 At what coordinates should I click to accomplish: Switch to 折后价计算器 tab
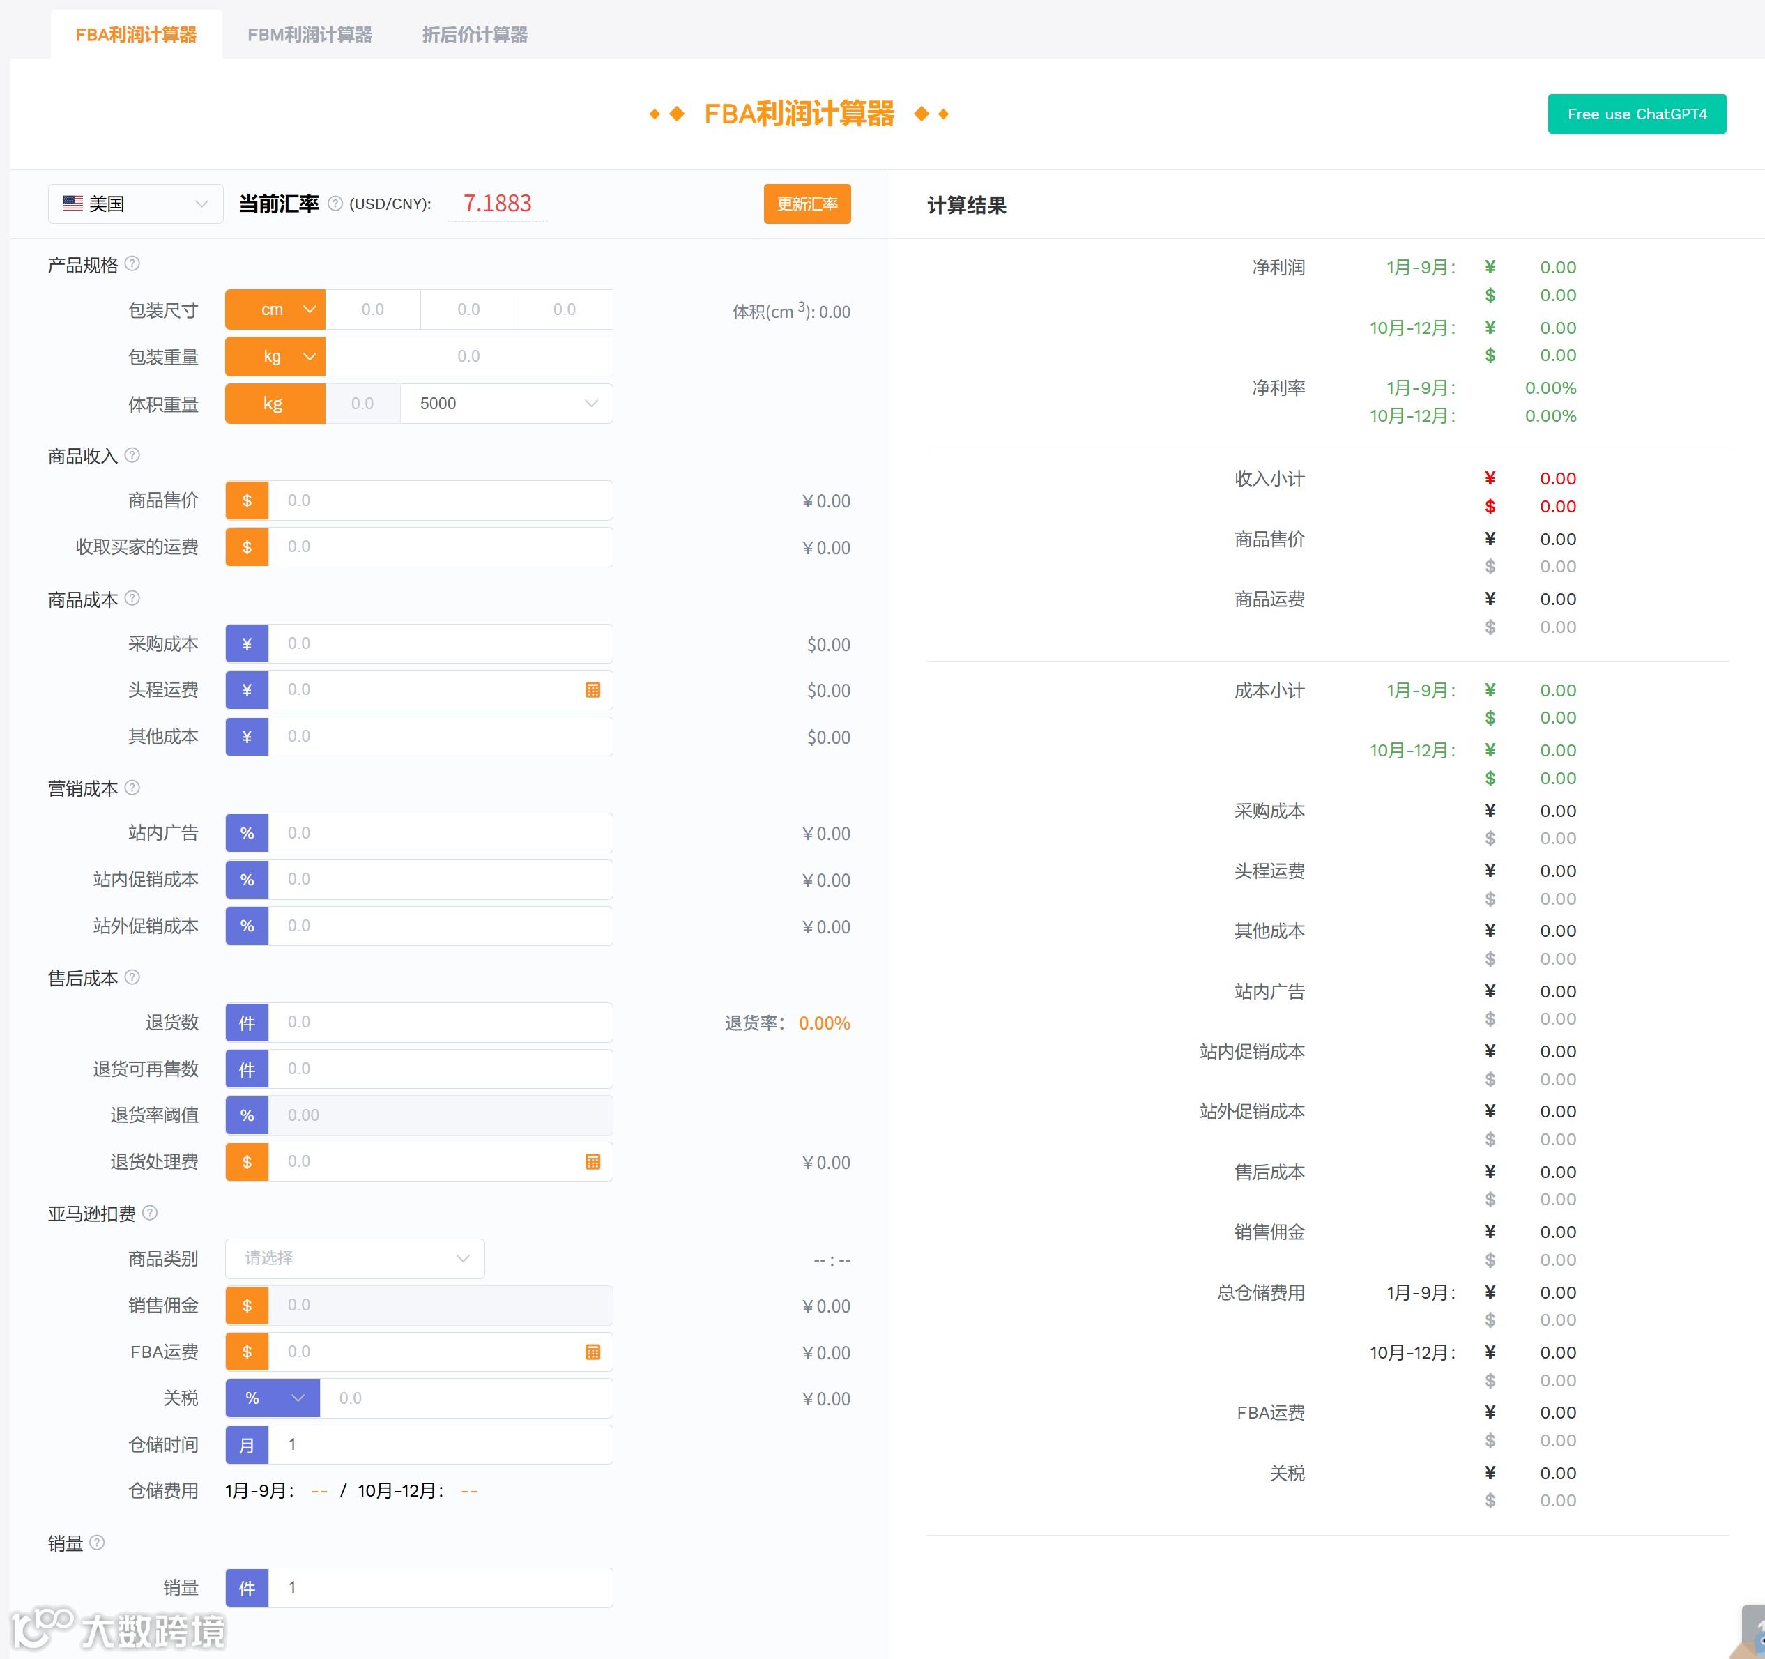pyautogui.click(x=474, y=35)
